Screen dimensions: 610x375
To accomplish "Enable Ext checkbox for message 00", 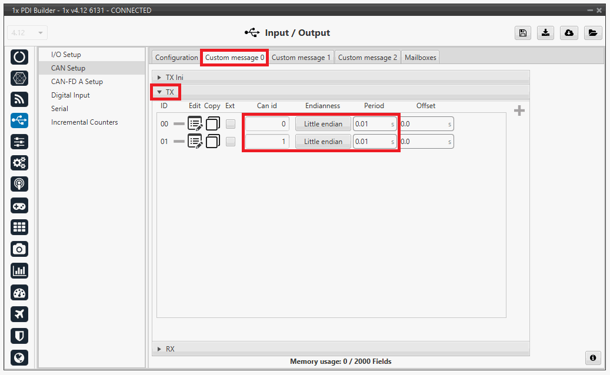I will [x=231, y=124].
